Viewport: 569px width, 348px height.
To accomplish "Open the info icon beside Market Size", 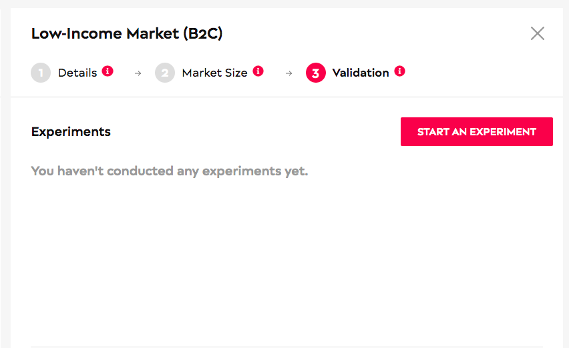I will click(258, 71).
